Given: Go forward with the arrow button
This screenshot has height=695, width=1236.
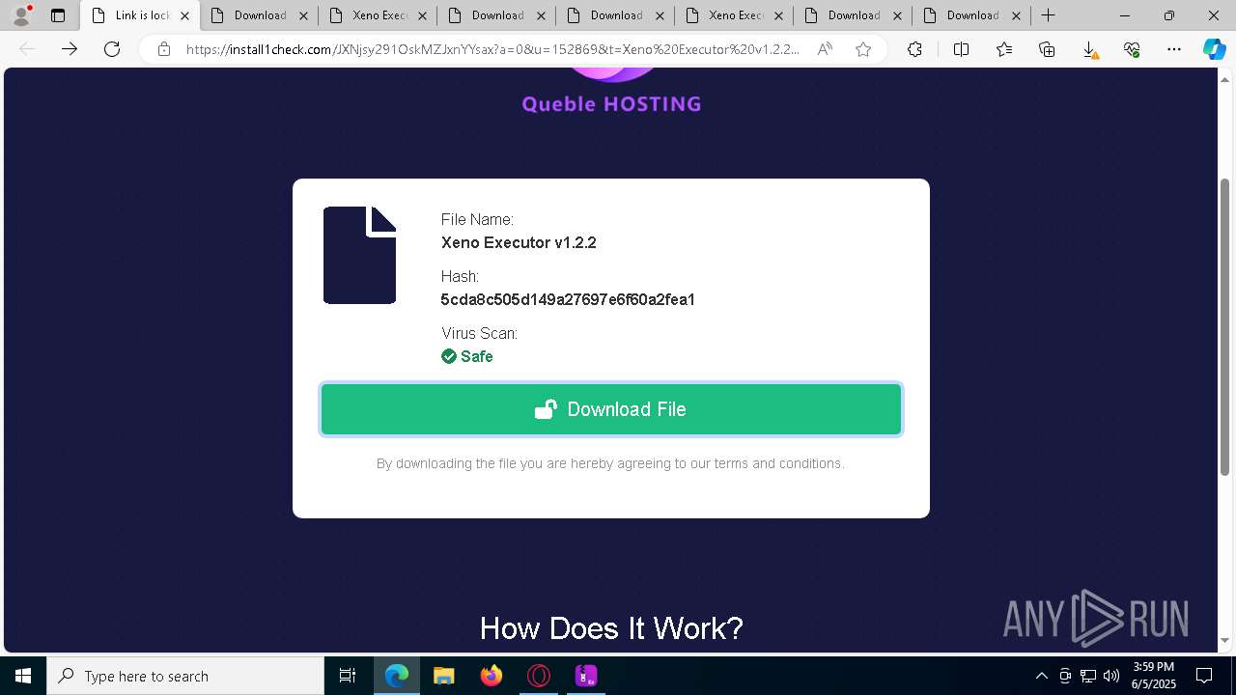Looking at the screenshot, I should click(x=70, y=49).
